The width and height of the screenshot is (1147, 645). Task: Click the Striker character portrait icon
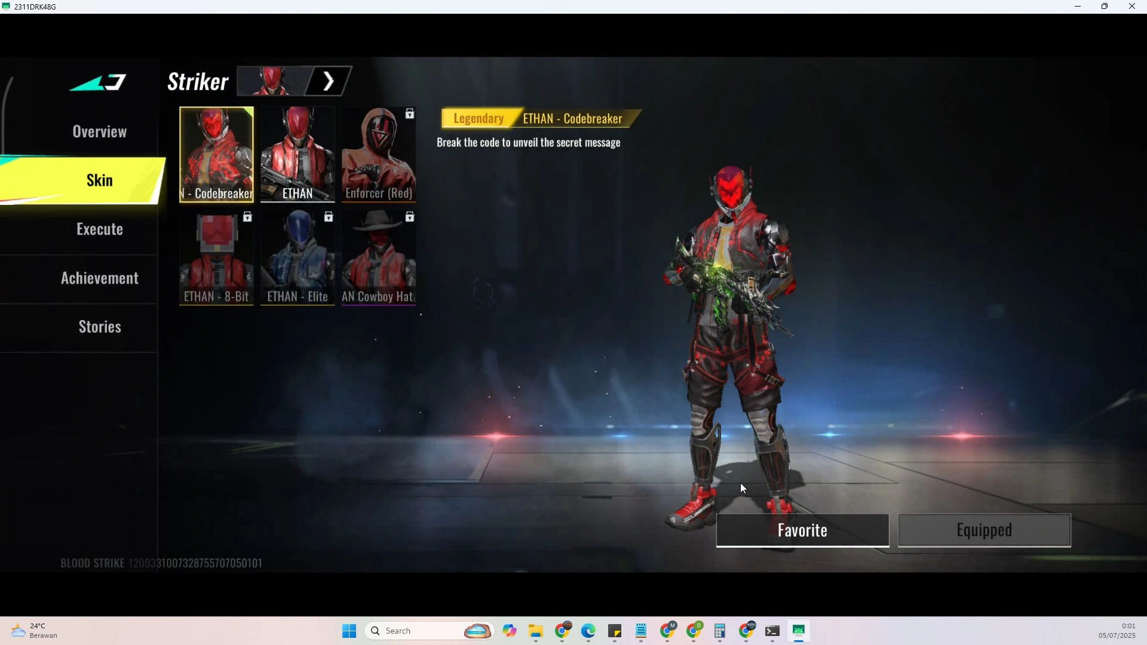point(273,81)
